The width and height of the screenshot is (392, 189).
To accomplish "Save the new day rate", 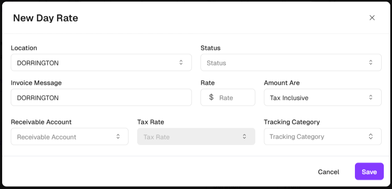I will click(x=369, y=171).
